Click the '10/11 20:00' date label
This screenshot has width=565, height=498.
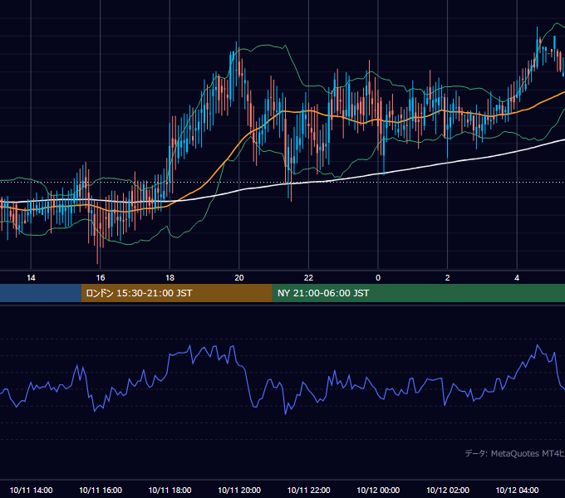239,490
